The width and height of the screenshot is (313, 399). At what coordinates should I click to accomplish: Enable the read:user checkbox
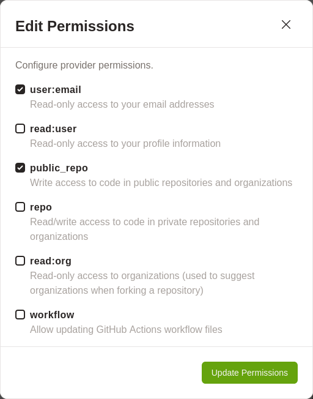pos(20,129)
